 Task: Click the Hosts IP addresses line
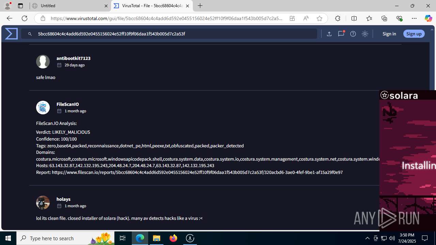click(125, 165)
